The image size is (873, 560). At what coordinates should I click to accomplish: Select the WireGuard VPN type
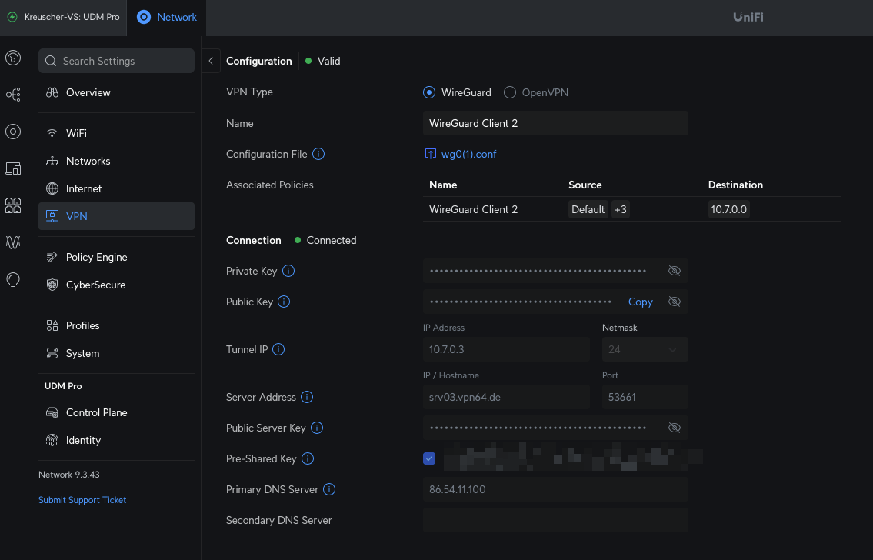coord(428,92)
